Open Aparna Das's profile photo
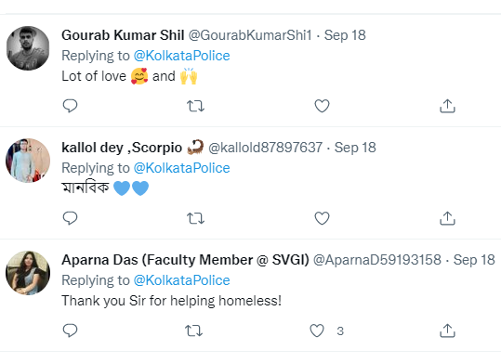The image size is (501, 363). pos(28,273)
